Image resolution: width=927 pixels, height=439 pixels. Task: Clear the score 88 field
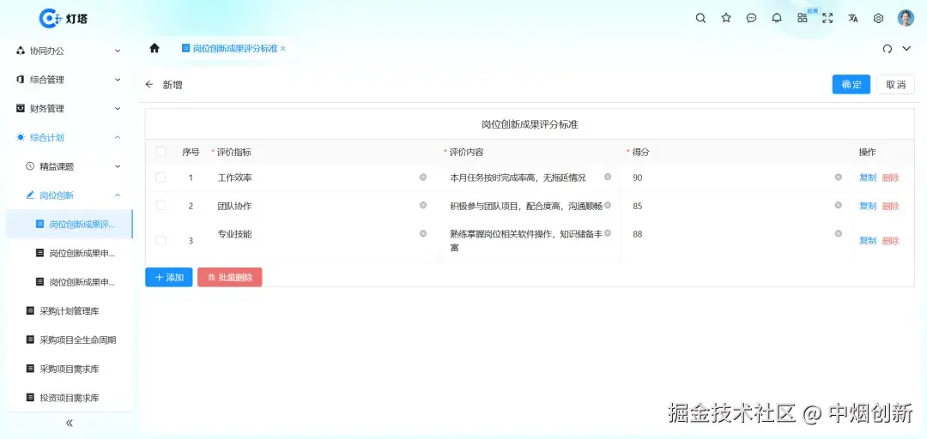point(838,233)
